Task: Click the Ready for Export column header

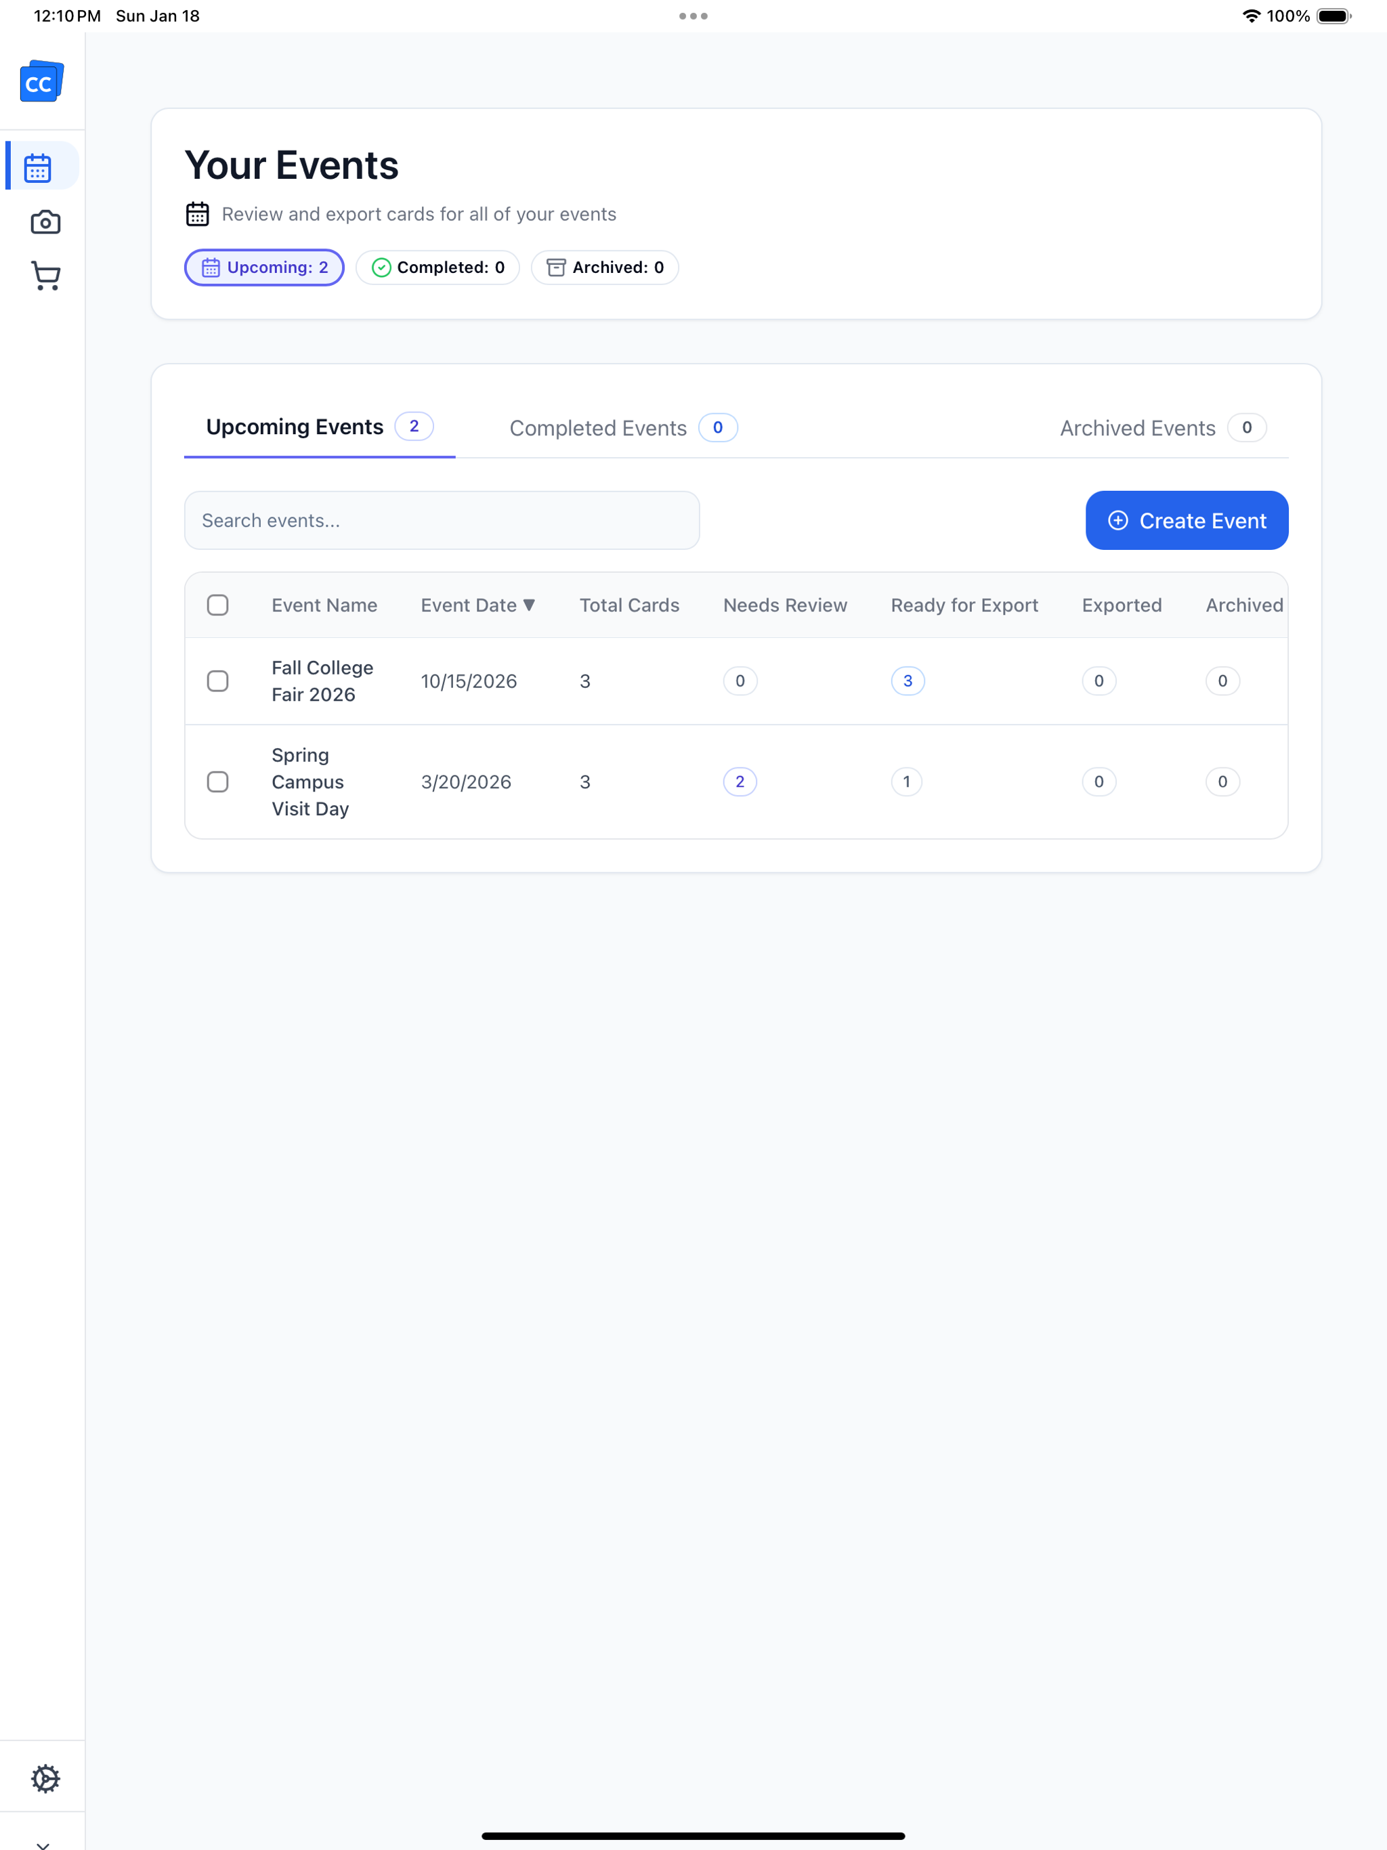Action: tap(964, 605)
